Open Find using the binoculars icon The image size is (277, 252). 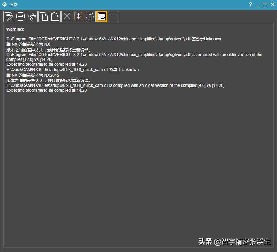[89, 16]
